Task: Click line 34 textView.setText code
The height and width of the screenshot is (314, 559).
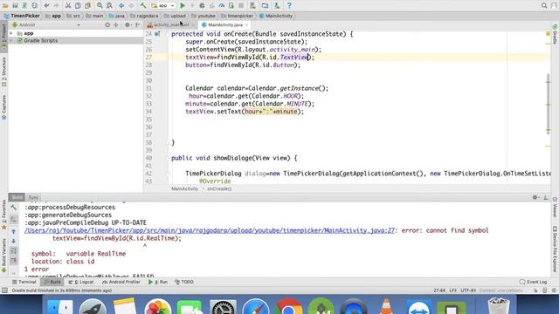Action: click(x=245, y=112)
